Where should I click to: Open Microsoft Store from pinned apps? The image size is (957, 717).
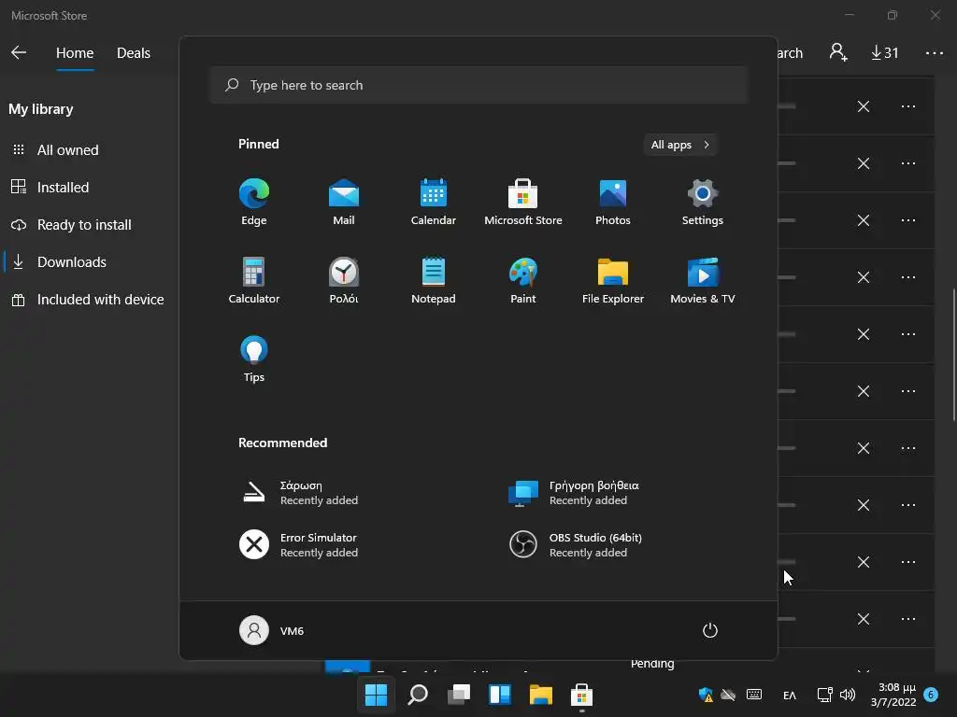point(523,203)
